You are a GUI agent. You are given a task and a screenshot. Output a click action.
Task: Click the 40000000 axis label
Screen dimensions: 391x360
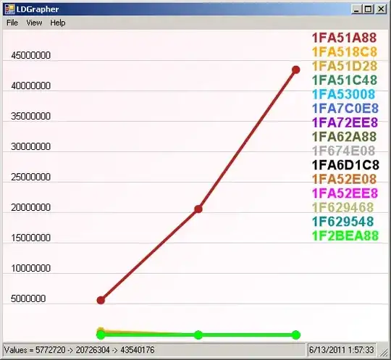click(30, 85)
